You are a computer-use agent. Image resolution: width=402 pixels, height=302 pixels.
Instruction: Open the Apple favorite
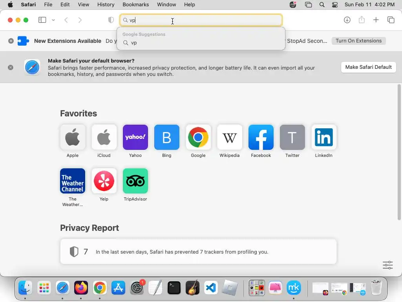73,137
